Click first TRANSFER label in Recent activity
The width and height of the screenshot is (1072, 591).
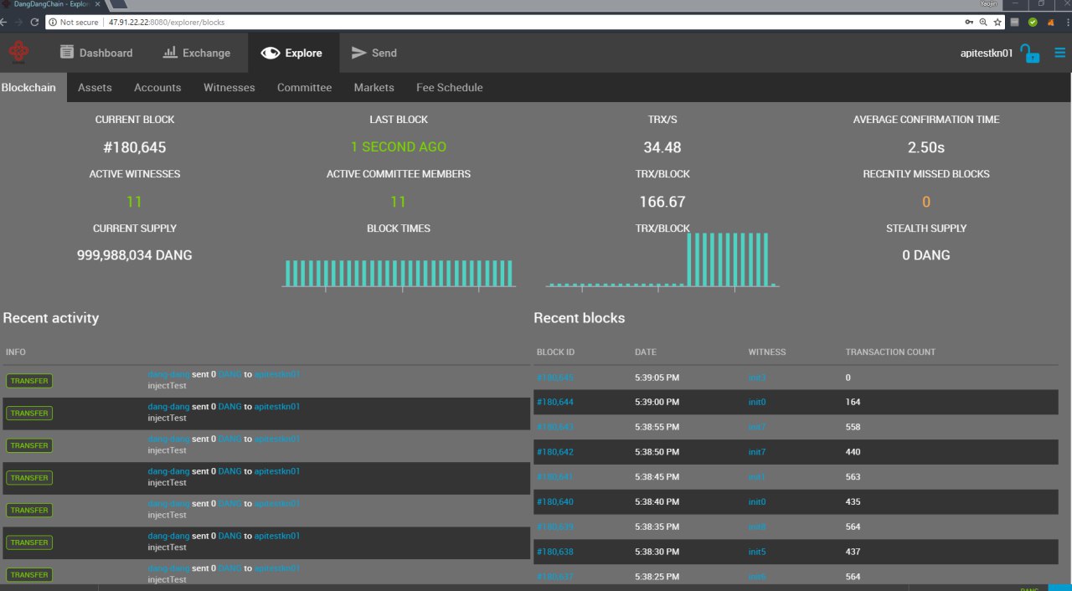point(29,381)
